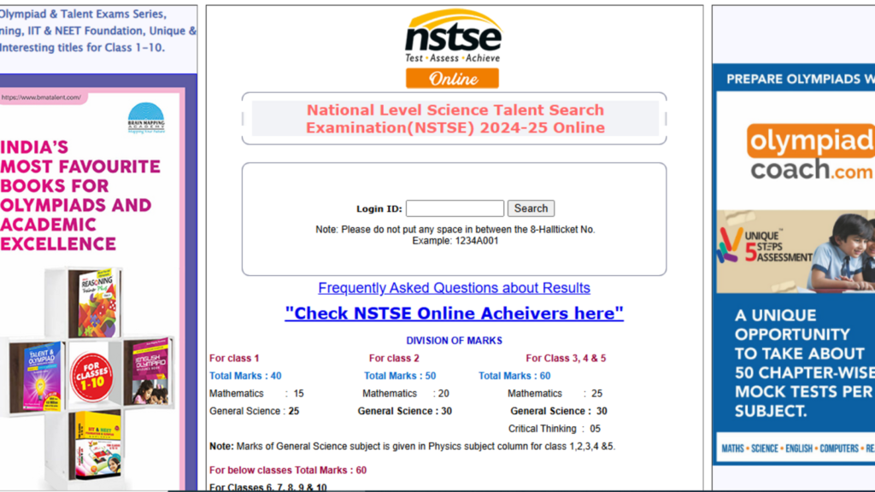Click the "DIVISION OF MARKS" heading
The width and height of the screenshot is (875, 492).
455,340
